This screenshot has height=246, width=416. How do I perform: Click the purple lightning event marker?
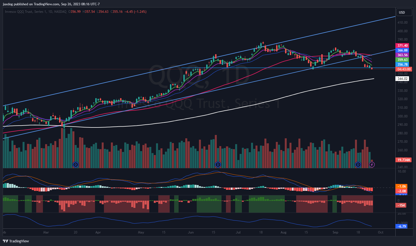(372, 164)
